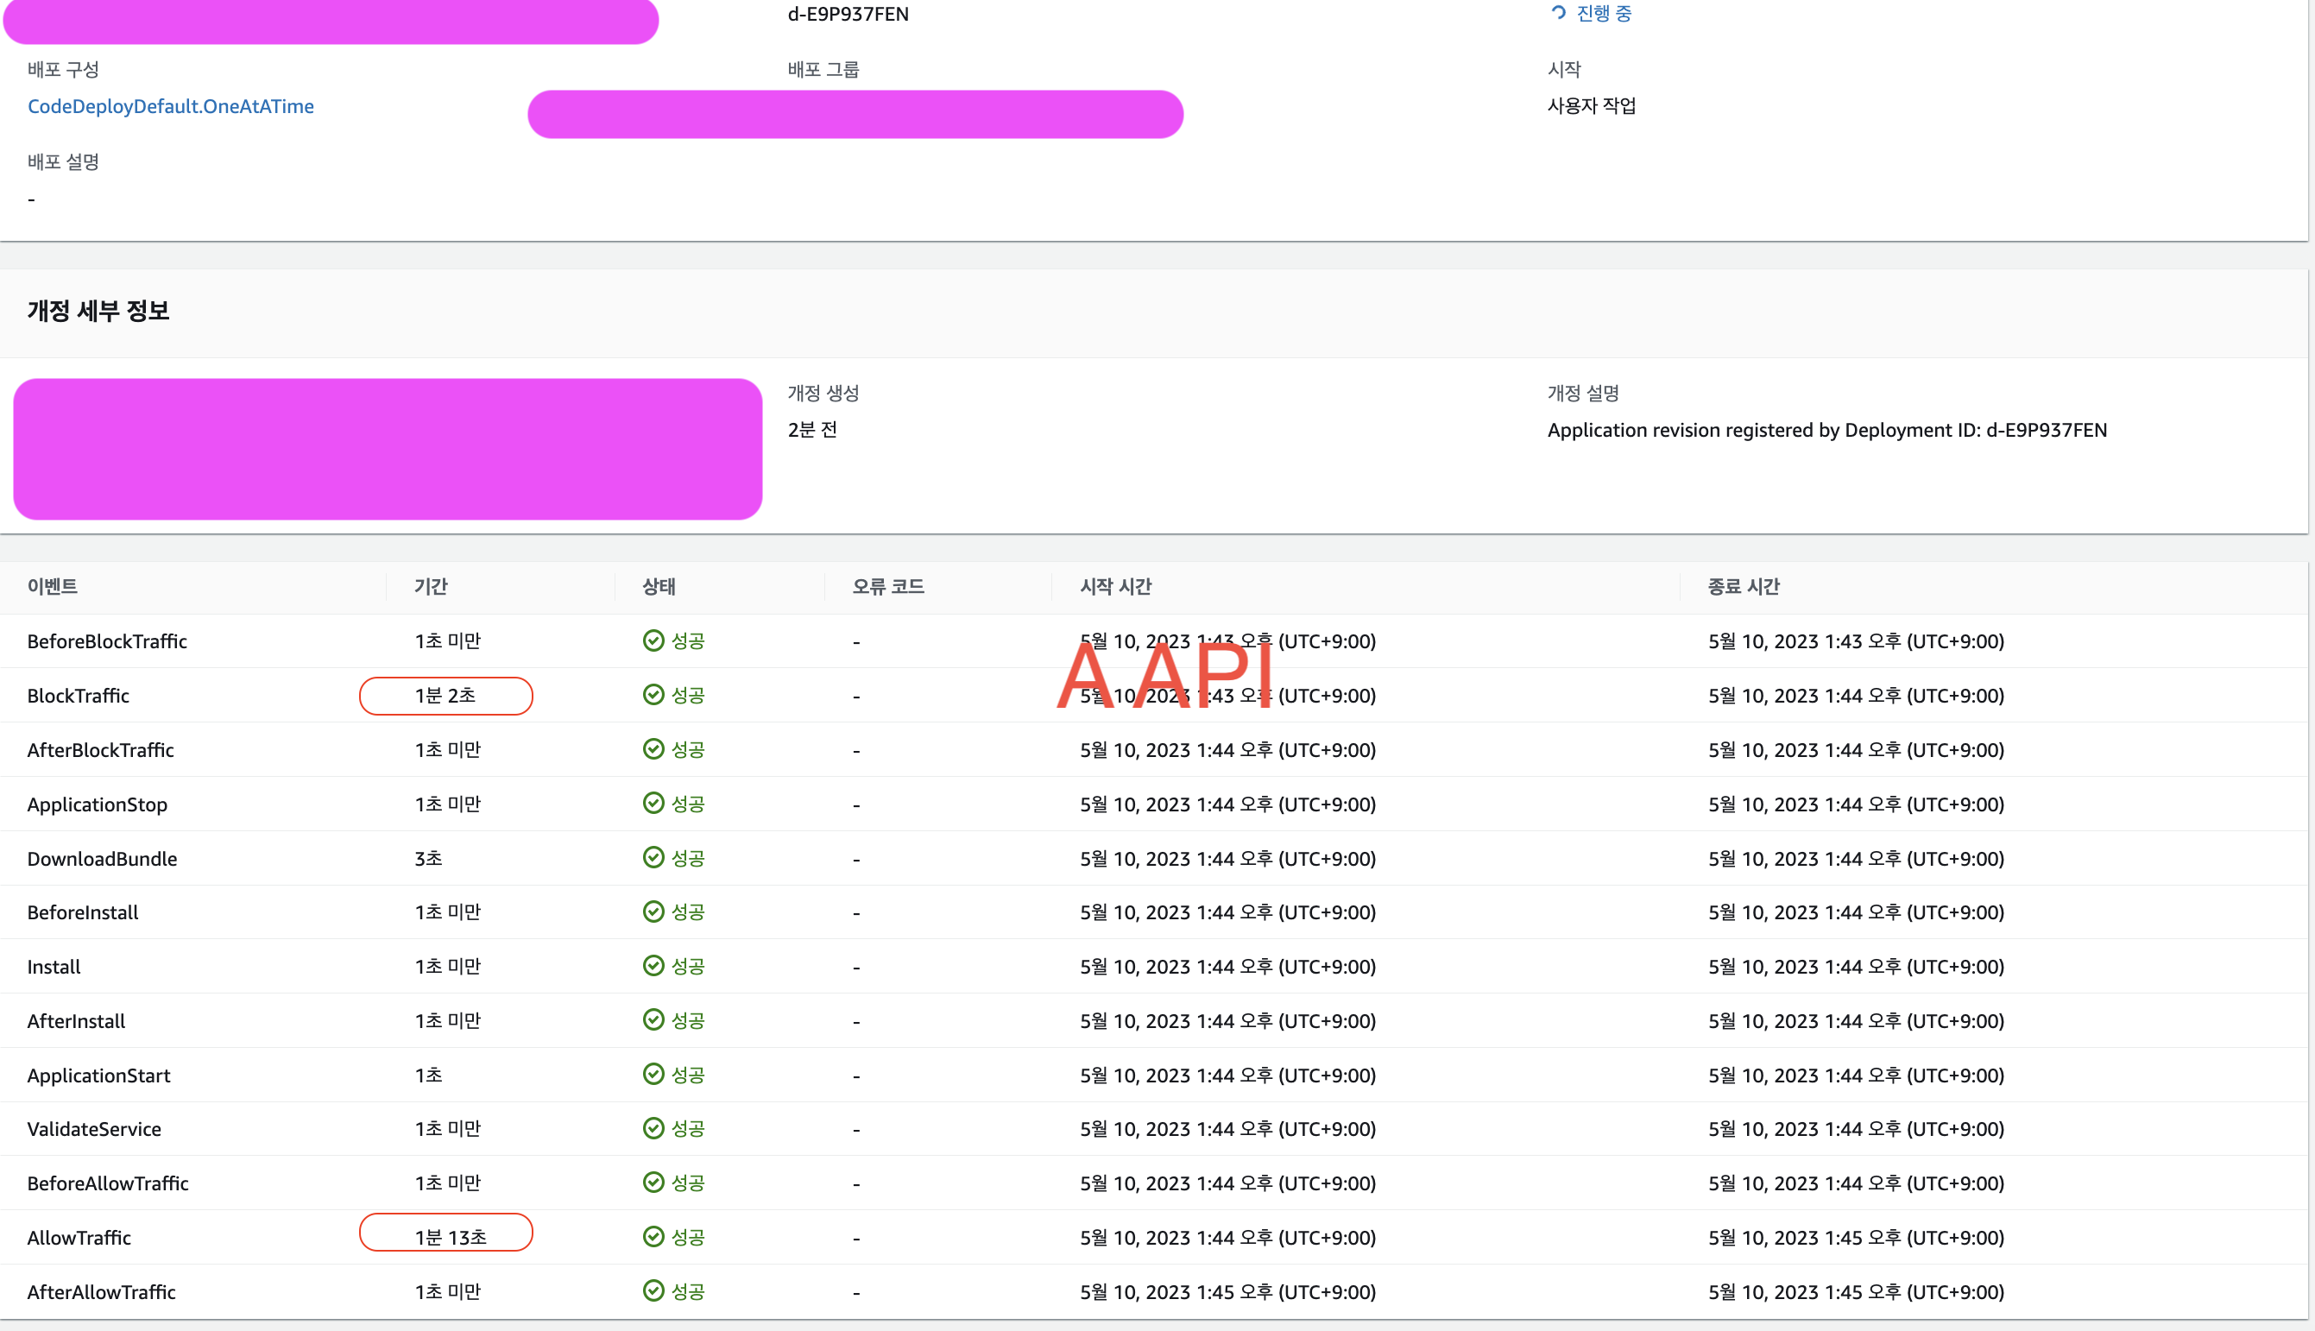Click the success check icon in BlockTraffic row

pyautogui.click(x=653, y=695)
